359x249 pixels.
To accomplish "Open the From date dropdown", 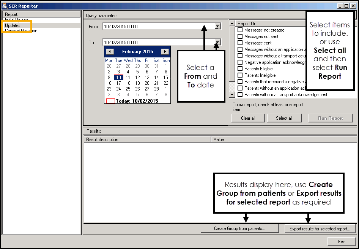I will click(217, 27).
